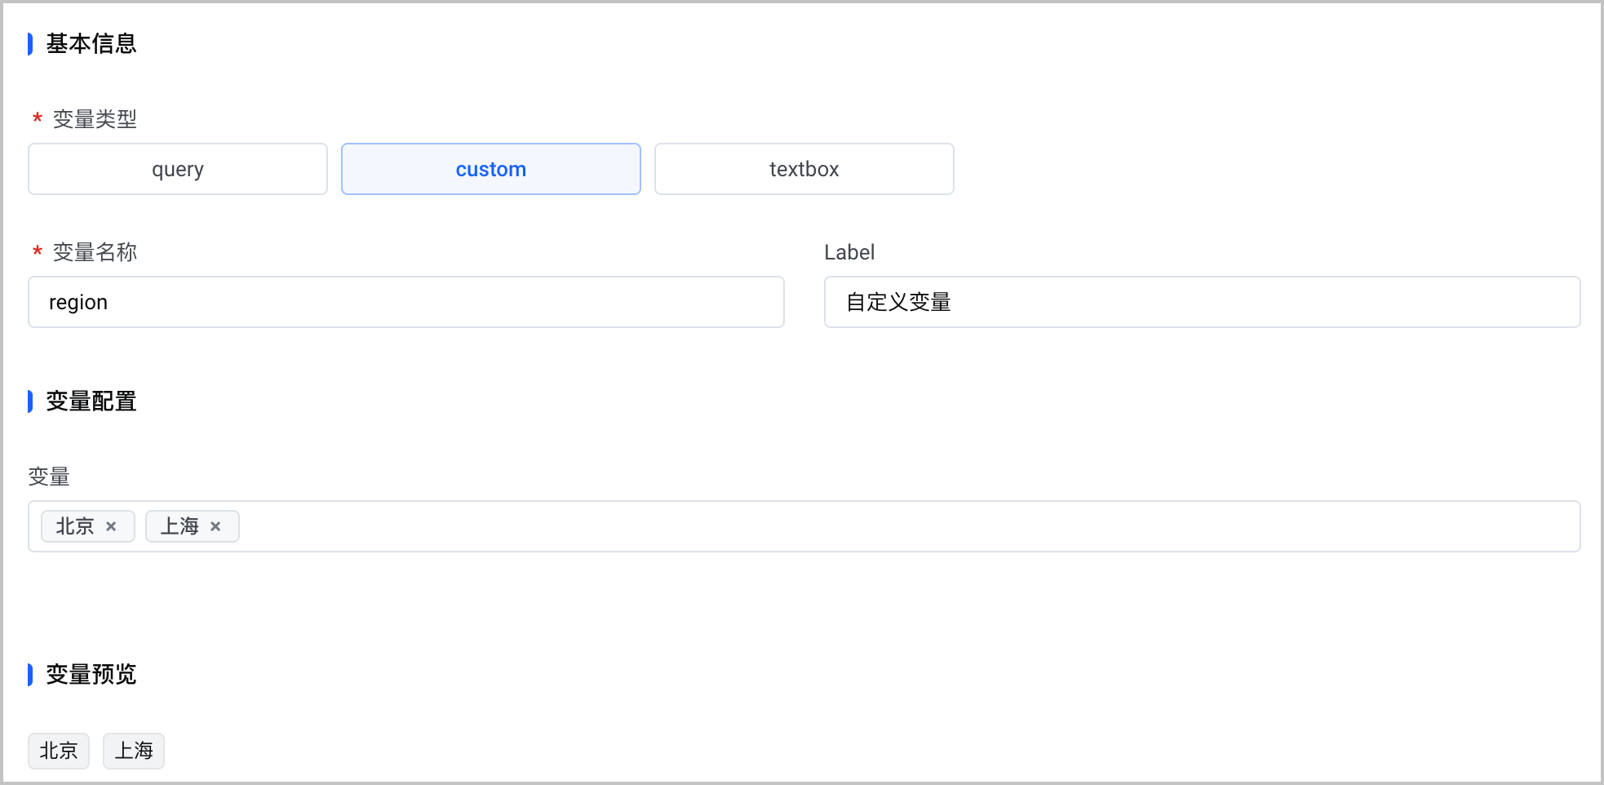Click the blue bar beside 基本信息

pos(30,44)
